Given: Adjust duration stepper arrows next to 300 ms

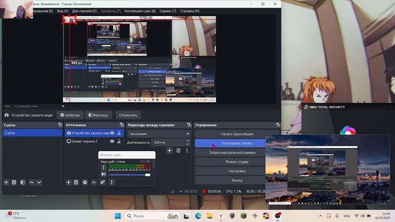Looking at the screenshot, I should 188,142.
